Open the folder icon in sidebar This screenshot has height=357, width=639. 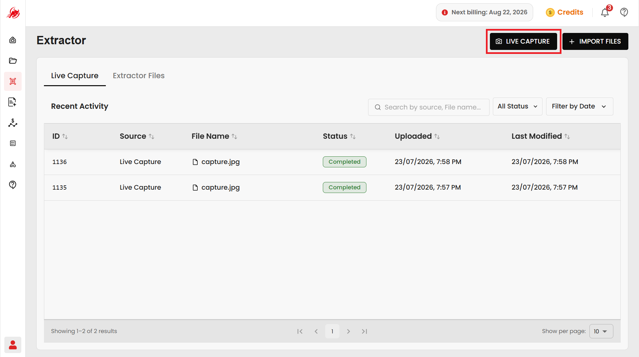coord(13,61)
